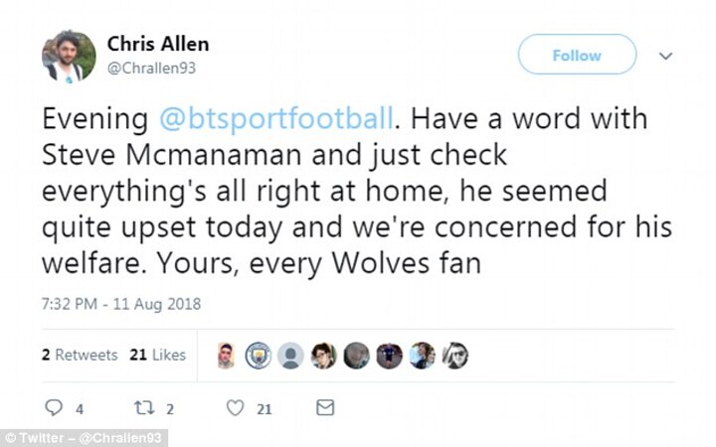Click the @Chrallen93 handle
Image resolution: width=716 pixels, height=447 pixels.
[151, 69]
